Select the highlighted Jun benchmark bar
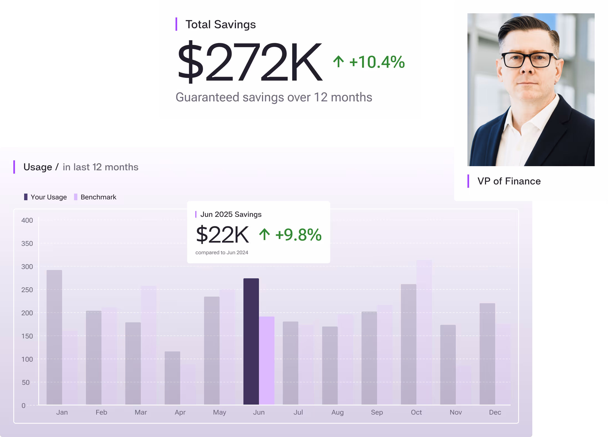Image resolution: width=608 pixels, height=437 pixels. pyautogui.click(x=267, y=360)
